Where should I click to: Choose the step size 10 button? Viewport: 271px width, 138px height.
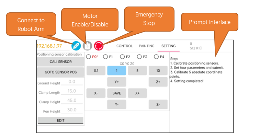pyautogui.click(x=158, y=70)
